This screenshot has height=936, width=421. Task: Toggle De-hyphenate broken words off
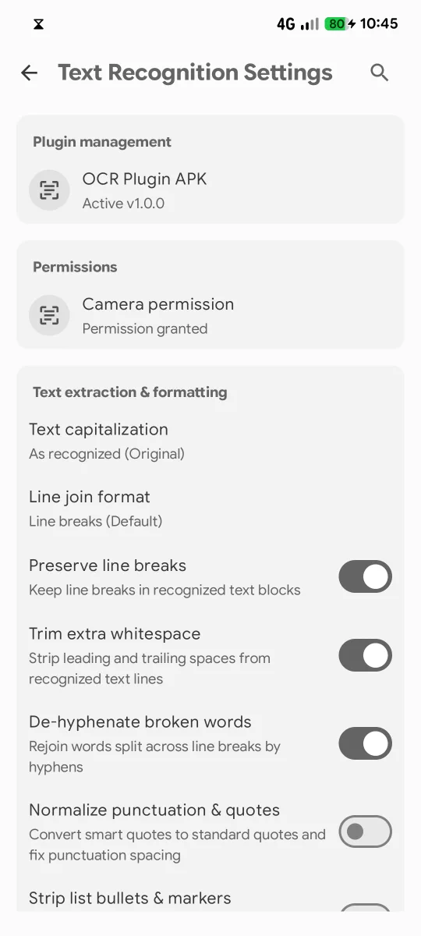[365, 743]
